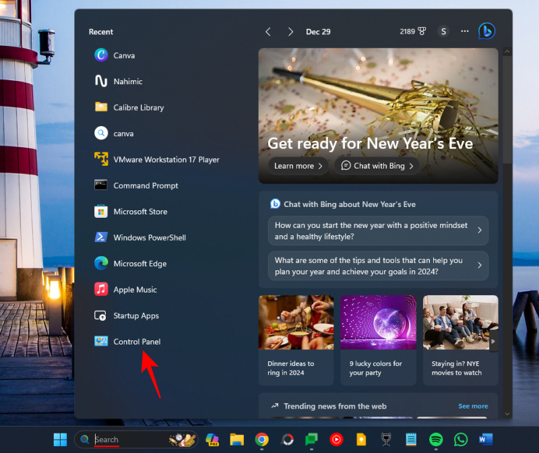Open the three-dot more options menu

[x=464, y=31]
